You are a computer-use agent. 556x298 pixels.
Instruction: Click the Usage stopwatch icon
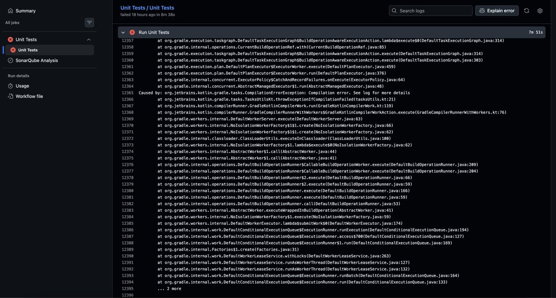[x=11, y=86]
